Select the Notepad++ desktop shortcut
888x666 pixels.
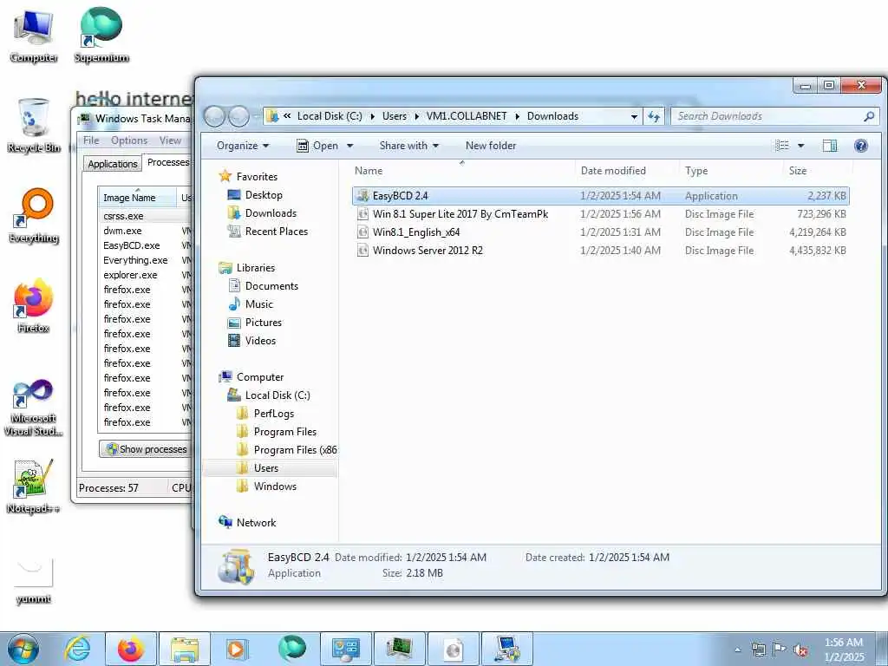click(x=34, y=486)
